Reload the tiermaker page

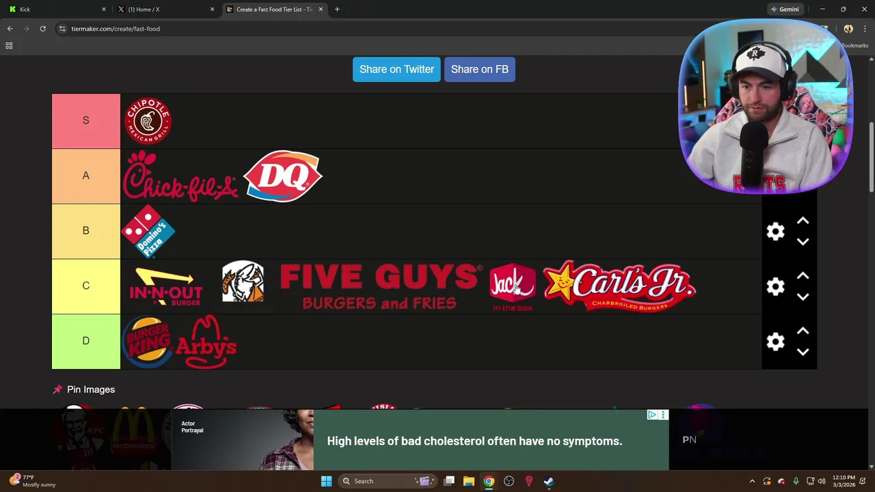[42, 29]
